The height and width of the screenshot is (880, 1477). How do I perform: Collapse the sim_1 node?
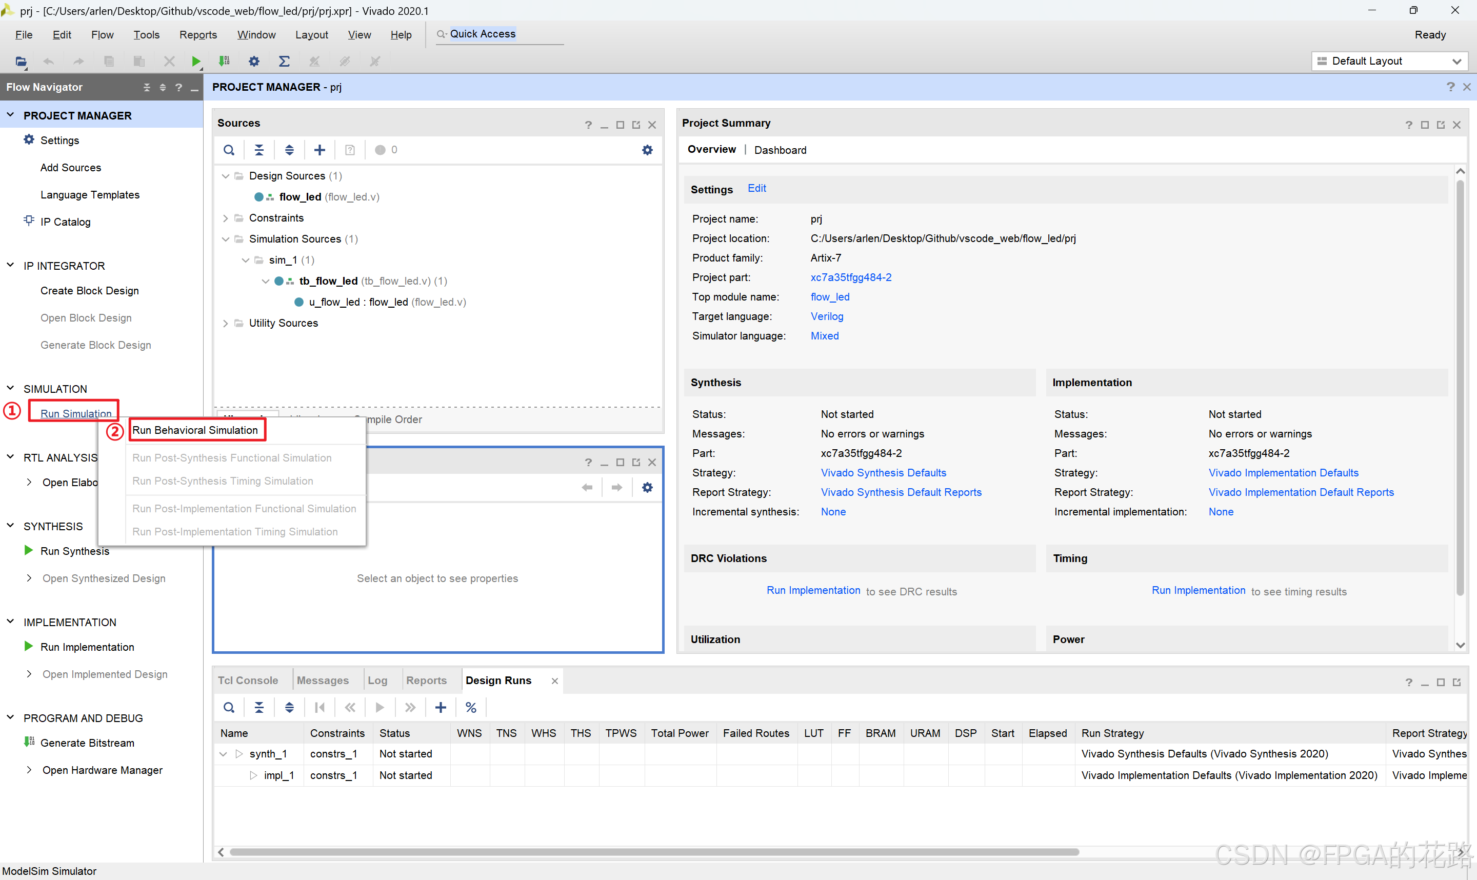click(x=246, y=261)
